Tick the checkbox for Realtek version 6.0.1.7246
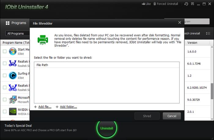214x140 pixels. click(5, 63)
